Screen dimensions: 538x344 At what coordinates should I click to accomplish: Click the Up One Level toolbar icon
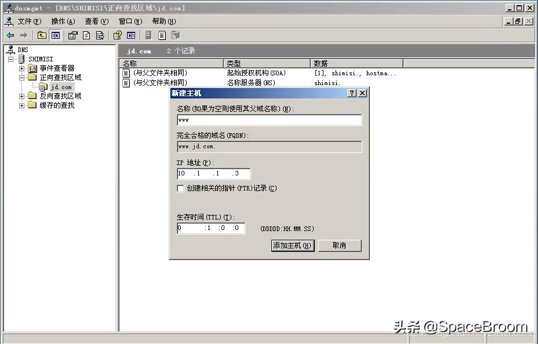coord(41,35)
